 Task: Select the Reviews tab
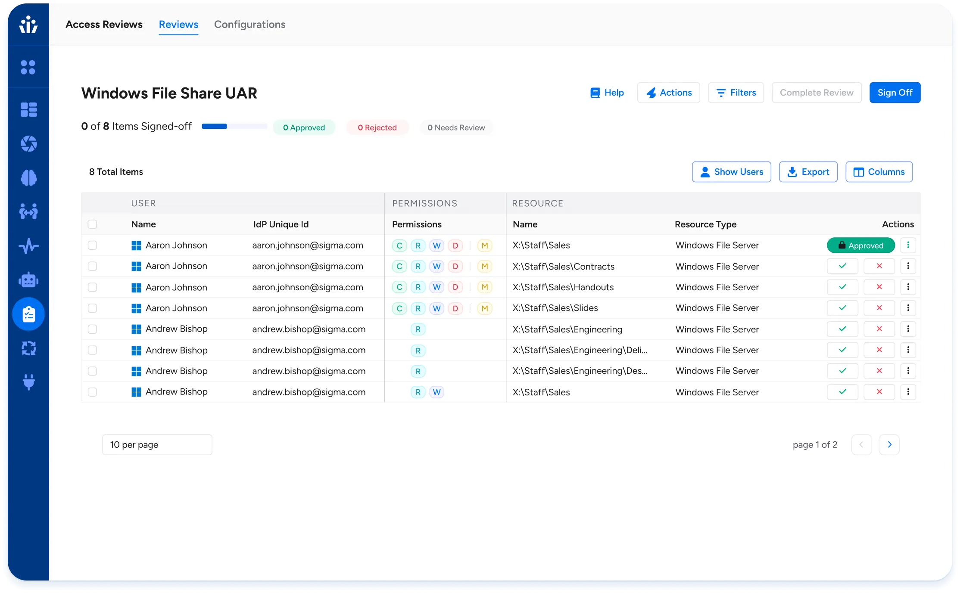click(x=178, y=25)
